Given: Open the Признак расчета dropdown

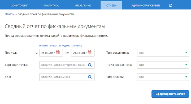Looking at the screenshot, I should 163,65.
